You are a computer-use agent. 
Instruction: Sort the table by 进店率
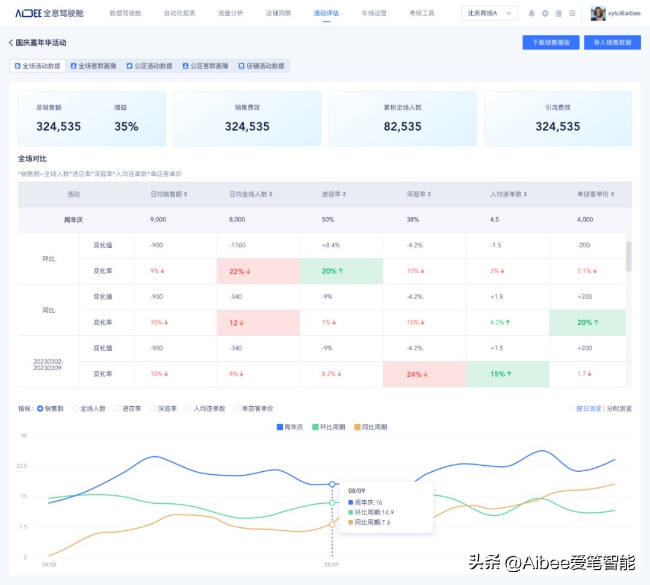pyautogui.click(x=344, y=193)
